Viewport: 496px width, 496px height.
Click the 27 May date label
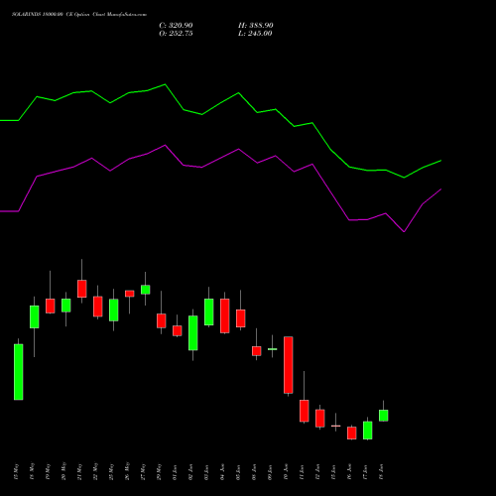click(144, 472)
